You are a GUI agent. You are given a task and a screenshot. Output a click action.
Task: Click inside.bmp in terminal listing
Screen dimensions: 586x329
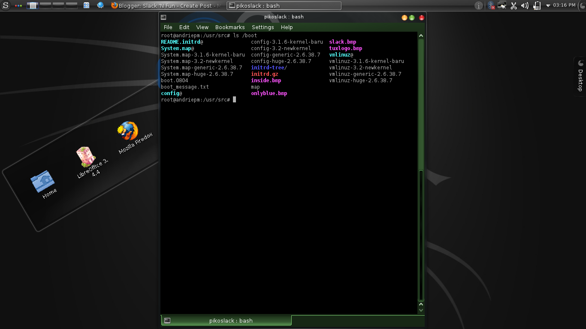[x=266, y=81]
